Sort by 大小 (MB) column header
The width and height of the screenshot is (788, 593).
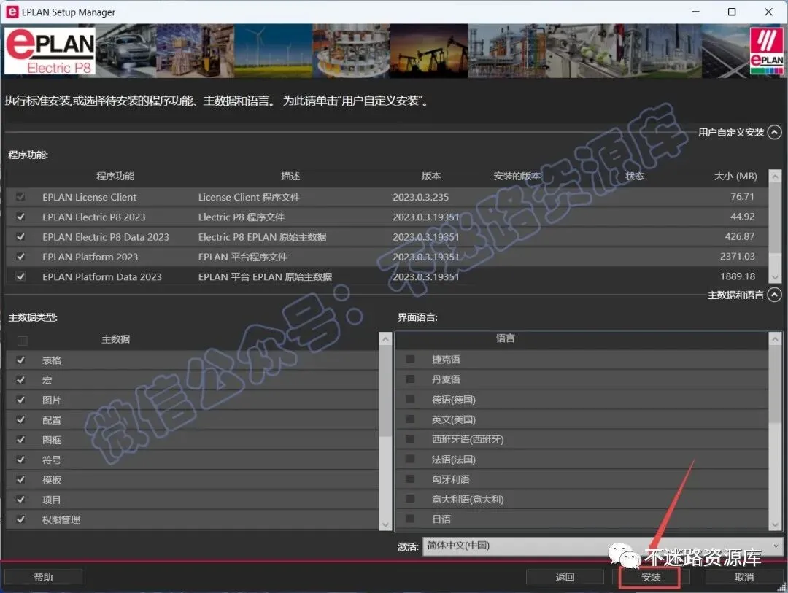735,176
